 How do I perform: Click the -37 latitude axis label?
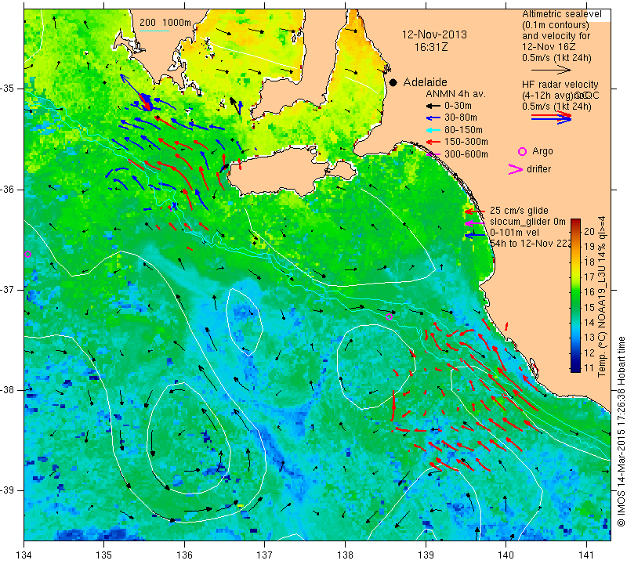(x=8, y=289)
